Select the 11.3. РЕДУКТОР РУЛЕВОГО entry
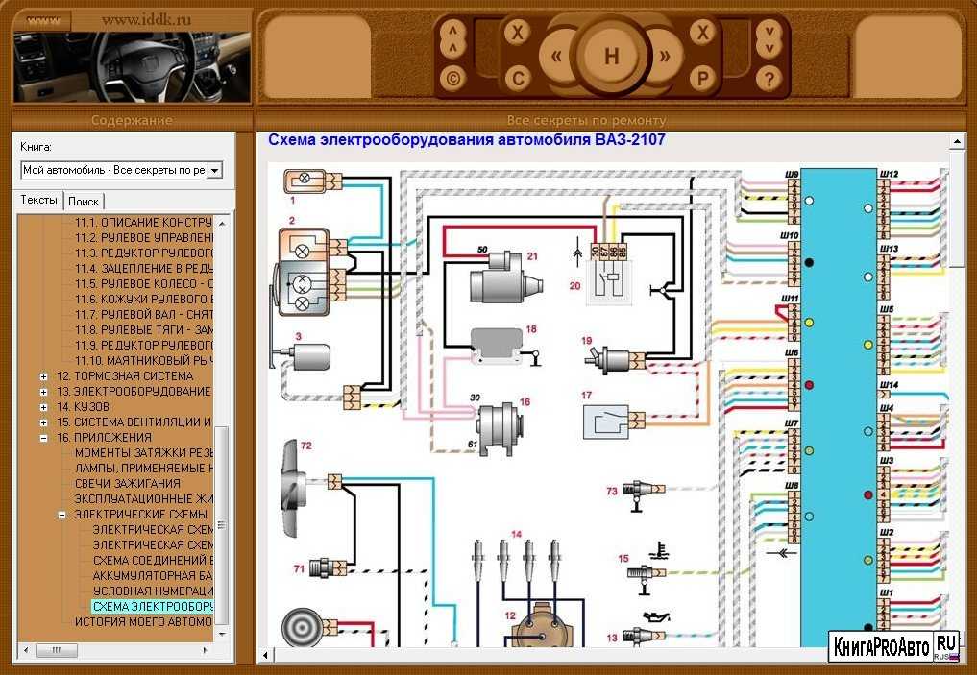 (143, 253)
